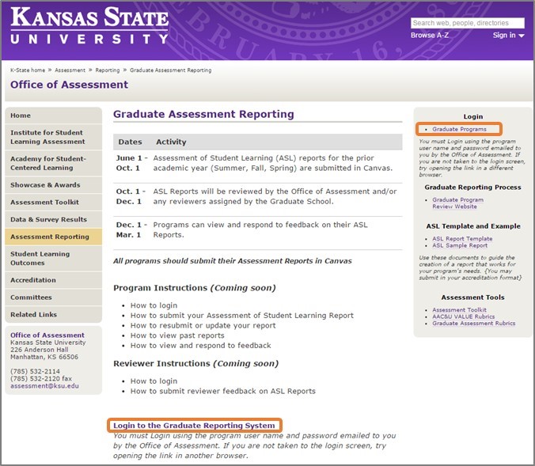Open Assessment Toolkit link under Assessment Tools
535x466 pixels.
(x=459, y=310)
